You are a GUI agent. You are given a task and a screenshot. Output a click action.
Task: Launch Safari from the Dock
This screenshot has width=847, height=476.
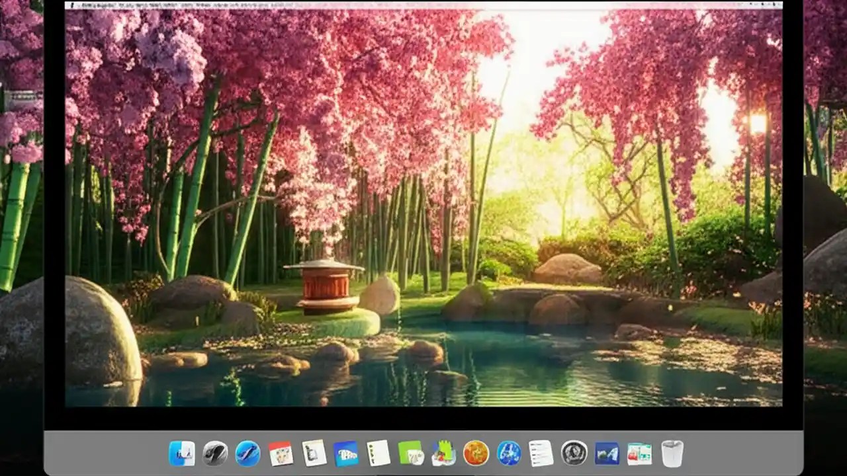click(246, 454)
